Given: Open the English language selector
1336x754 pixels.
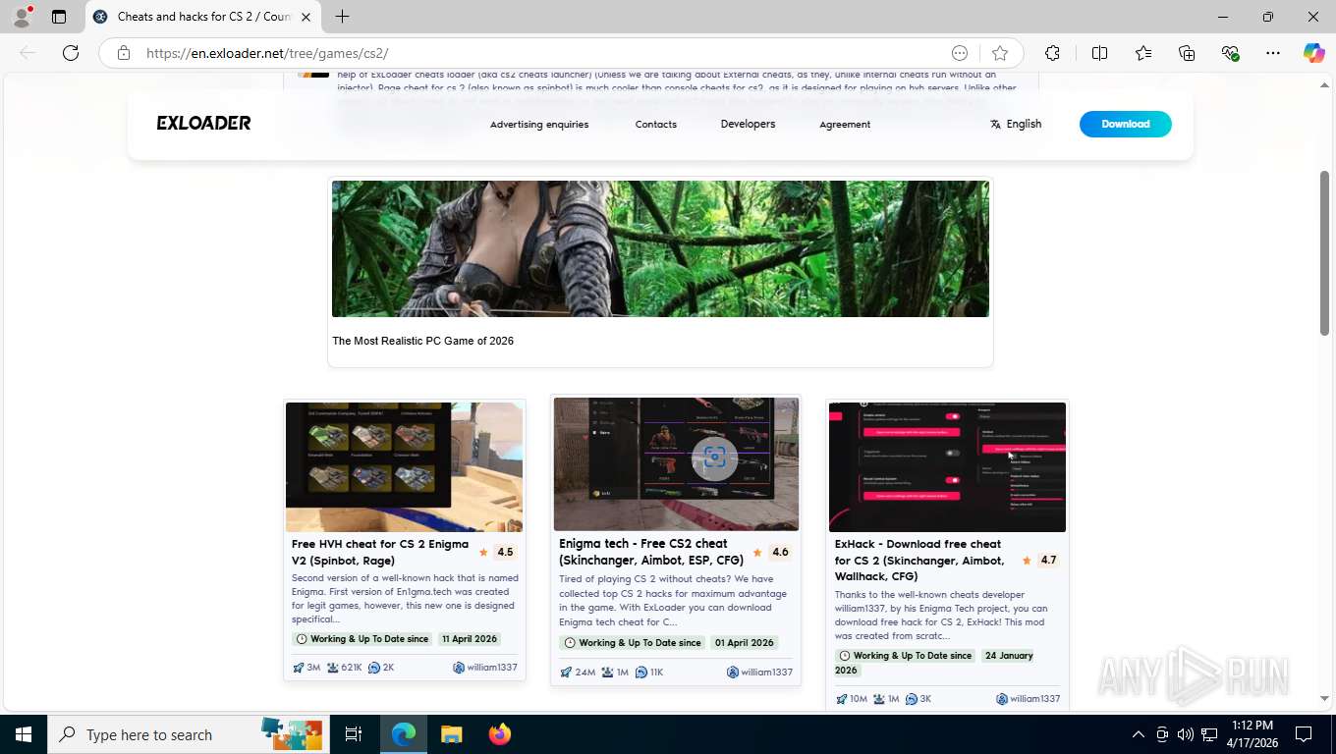Looking at the screenshot, I should click(1016, 124).
